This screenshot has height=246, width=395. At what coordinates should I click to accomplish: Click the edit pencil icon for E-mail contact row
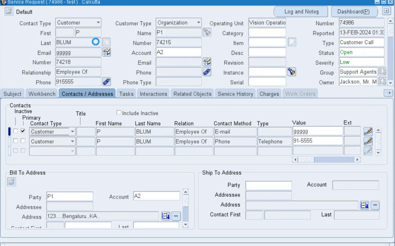tap(368, 131)
